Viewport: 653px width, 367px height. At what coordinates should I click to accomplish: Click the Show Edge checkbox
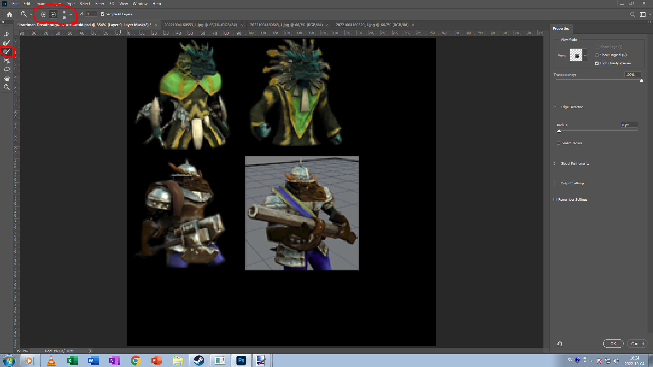pos(597,47)
